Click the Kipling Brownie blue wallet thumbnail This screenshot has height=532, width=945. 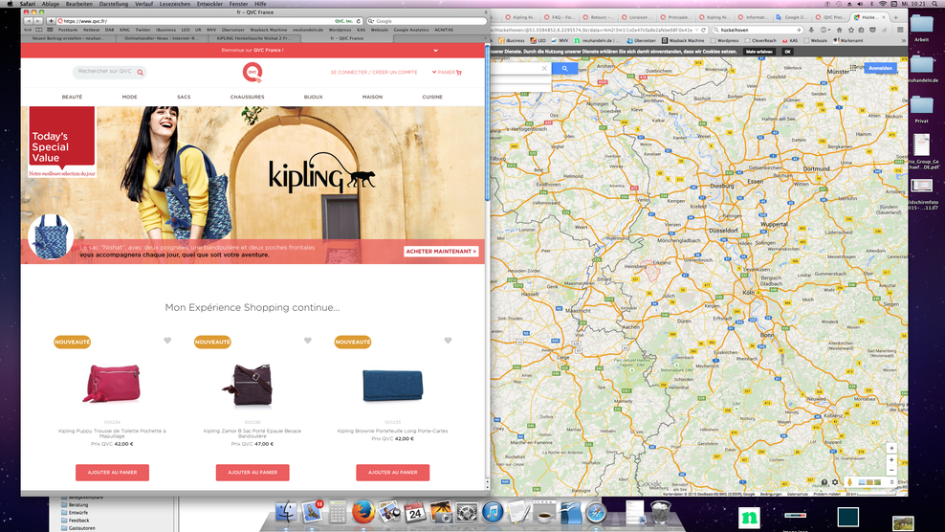point(393,385)
